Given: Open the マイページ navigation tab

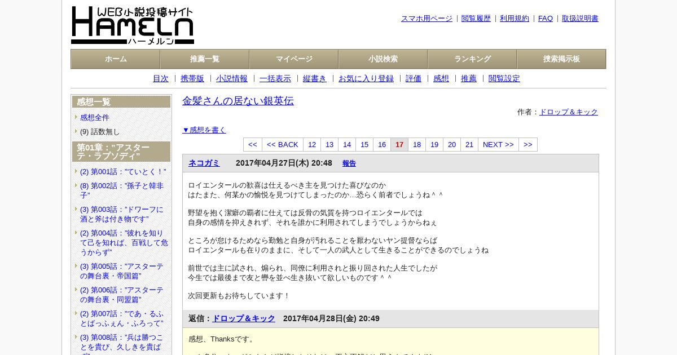Looking at the screenshot, I should click(x=294, y=59).
